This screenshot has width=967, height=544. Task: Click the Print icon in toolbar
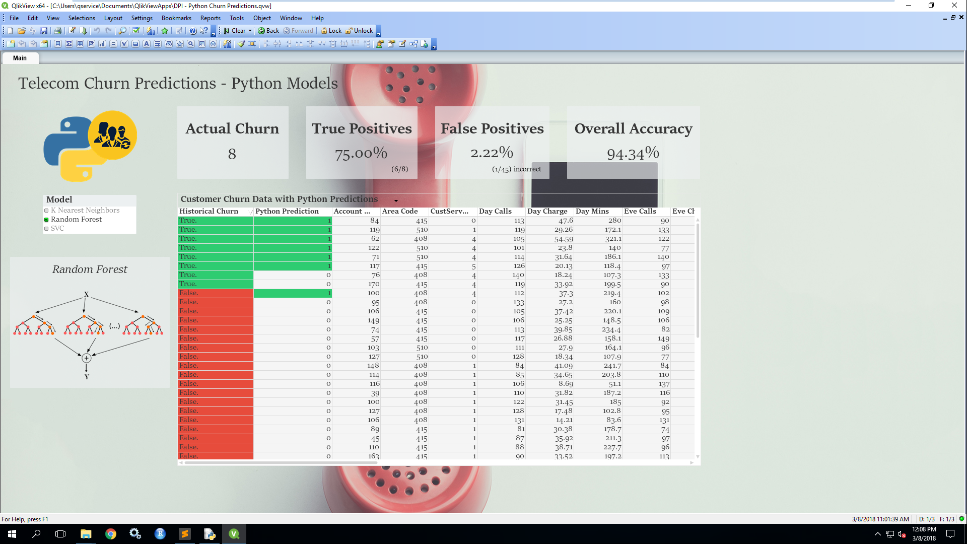tap(57, 31)
